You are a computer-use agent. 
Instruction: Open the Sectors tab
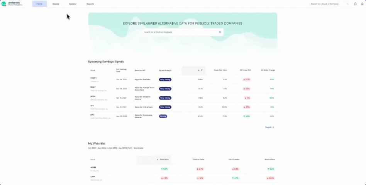point(73,4)
